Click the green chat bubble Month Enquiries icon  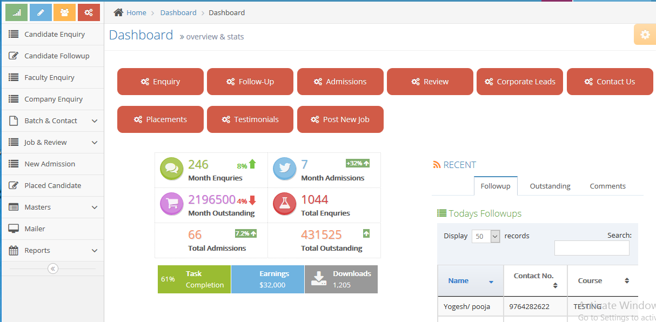[x=172, y=169]
